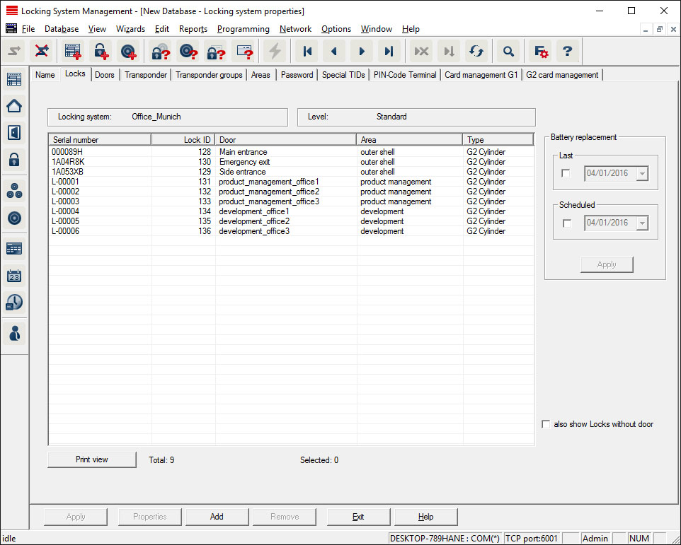Viewport: 681px width, 545px height.
Task: Go to the next record arrow
Action: click(x=362, y=51)
